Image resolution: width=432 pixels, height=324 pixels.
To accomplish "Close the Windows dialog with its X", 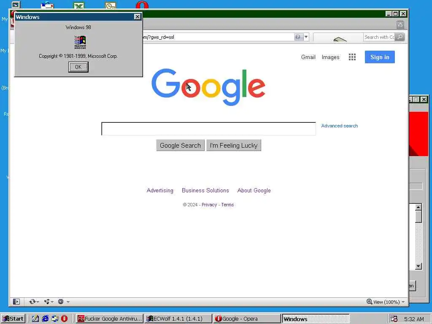I will [x=137, y=17].
